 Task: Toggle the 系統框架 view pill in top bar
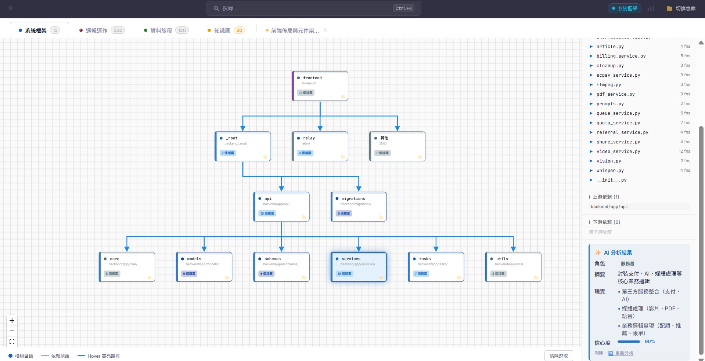point(624,8)
